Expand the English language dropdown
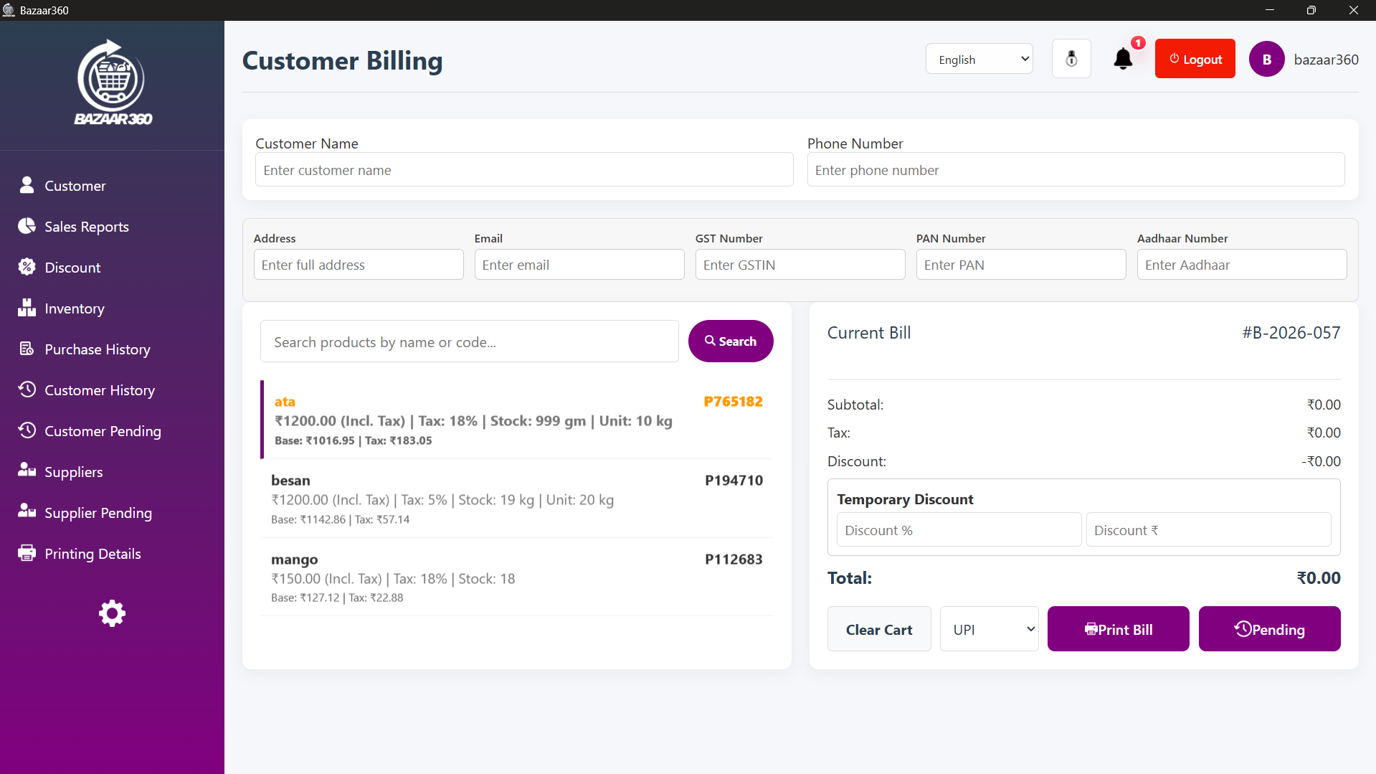The width and height of the screenshot is (1376, 774). click(979, 60)
